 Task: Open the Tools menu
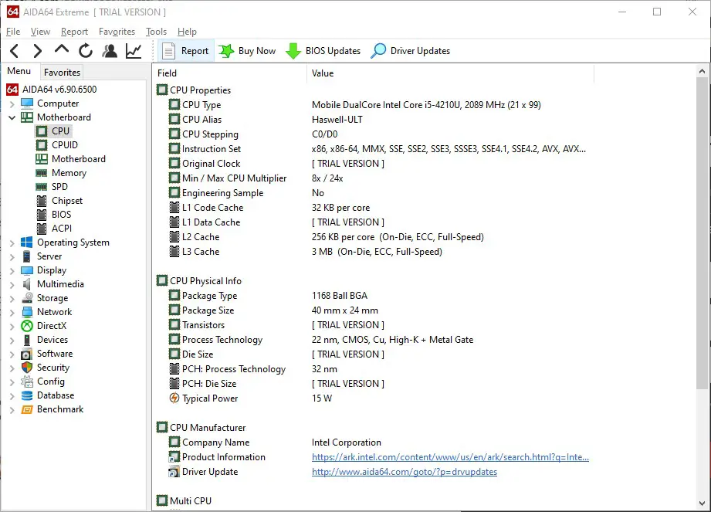tap(157, 32)
